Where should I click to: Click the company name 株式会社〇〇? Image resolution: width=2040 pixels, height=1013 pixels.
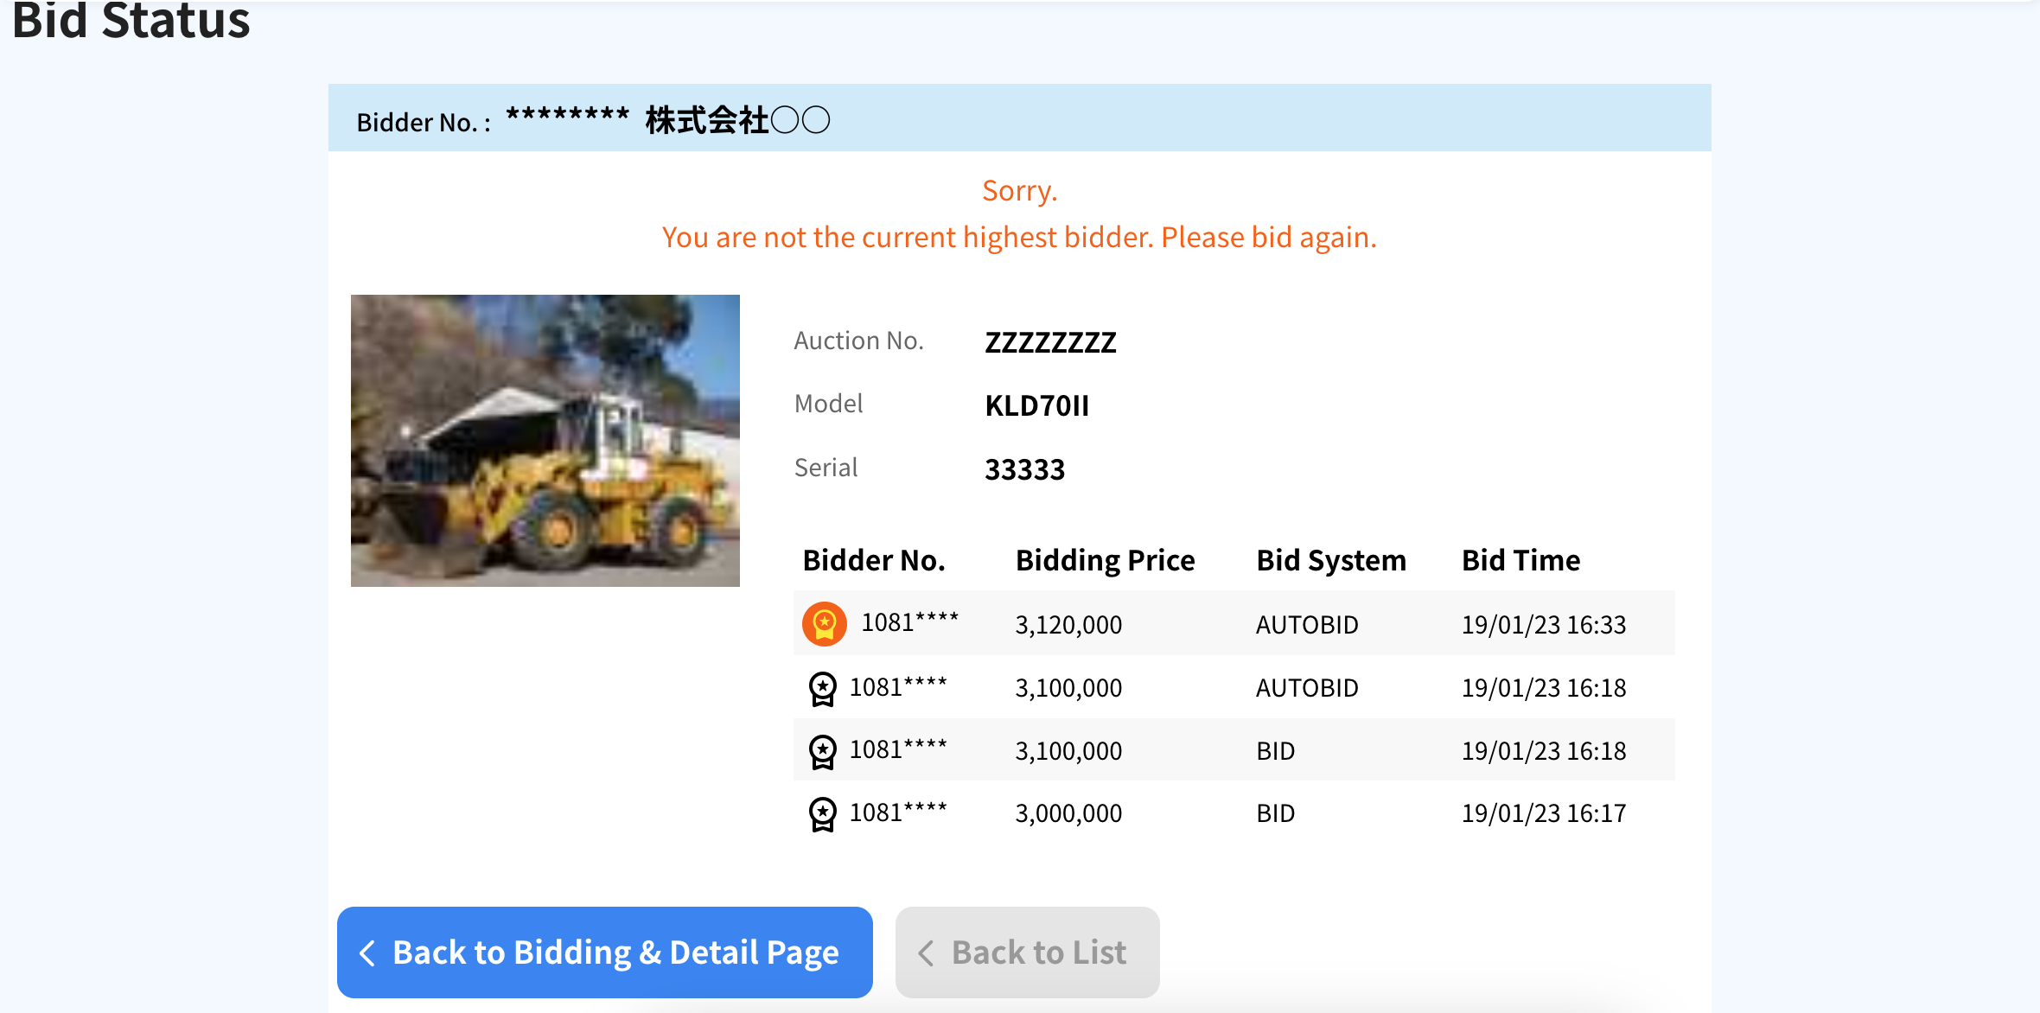[x=737, y=120]
